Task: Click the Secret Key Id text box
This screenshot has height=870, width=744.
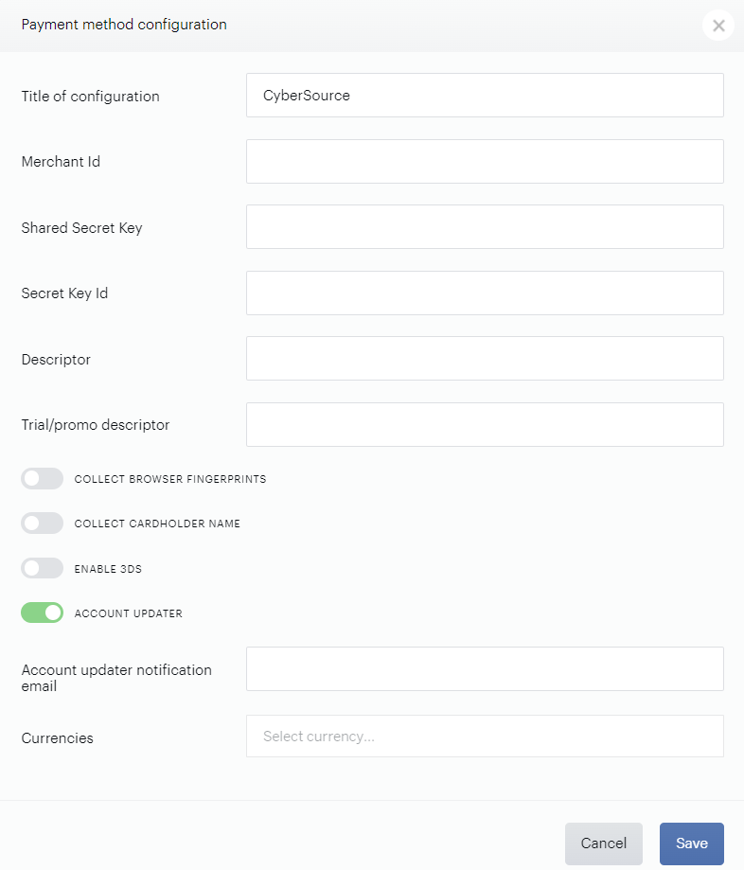Action: tap(485, 293)
